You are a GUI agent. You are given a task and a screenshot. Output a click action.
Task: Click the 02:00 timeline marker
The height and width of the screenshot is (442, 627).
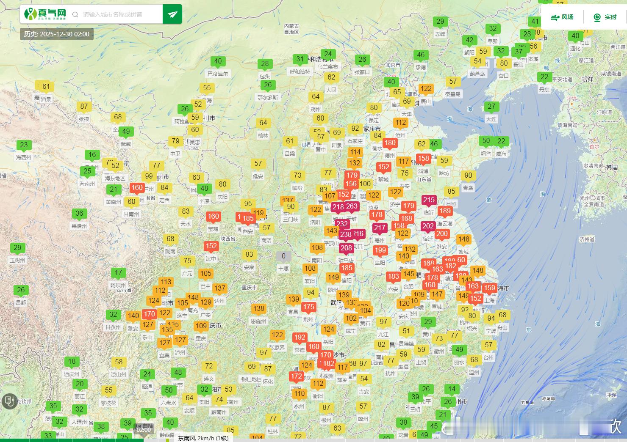144,429
